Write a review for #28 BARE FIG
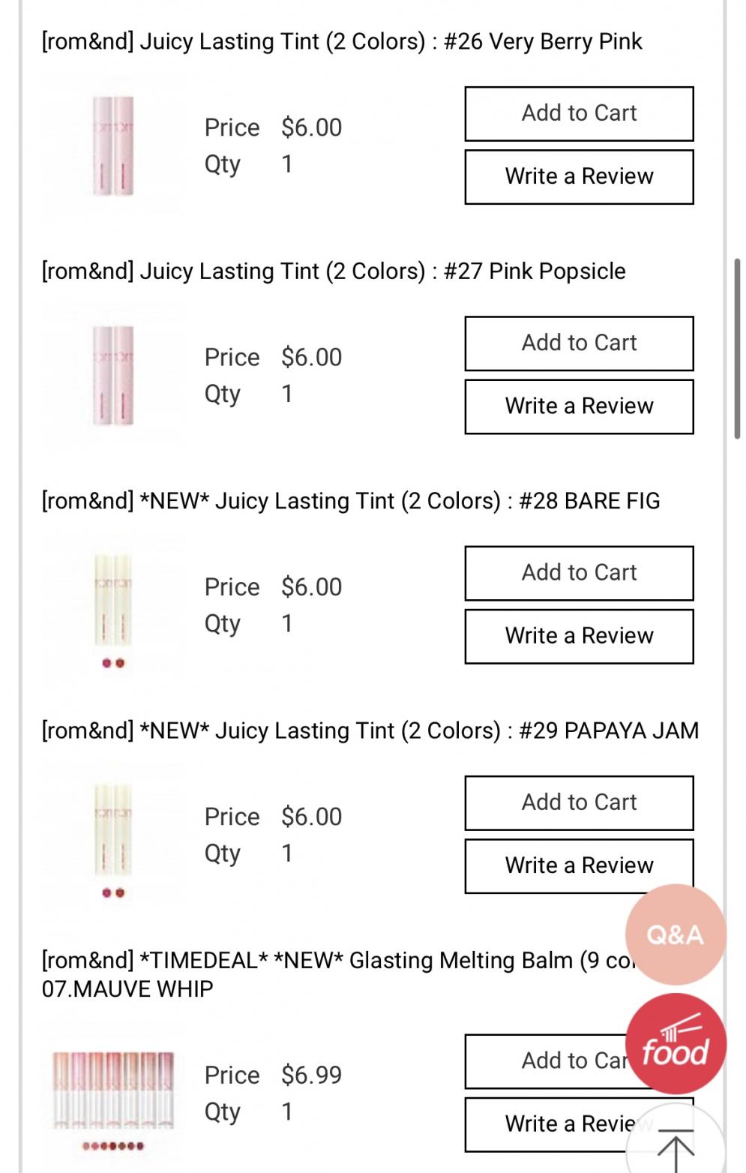Image resolution: width=746 pixels, height=1173 pixels. tap(579, 636)
